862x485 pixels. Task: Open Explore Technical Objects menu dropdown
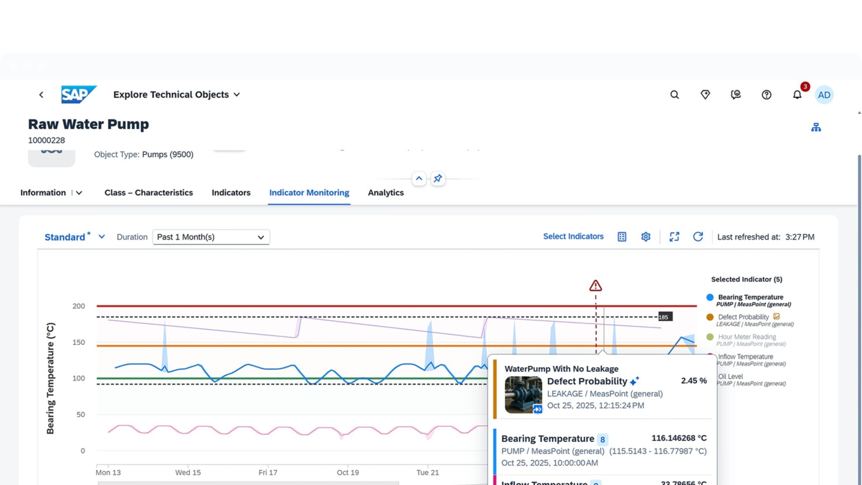click(x=177, y=95)
